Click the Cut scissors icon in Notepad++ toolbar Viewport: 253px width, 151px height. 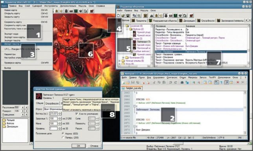pyautogui.click(x=154, y=82)
